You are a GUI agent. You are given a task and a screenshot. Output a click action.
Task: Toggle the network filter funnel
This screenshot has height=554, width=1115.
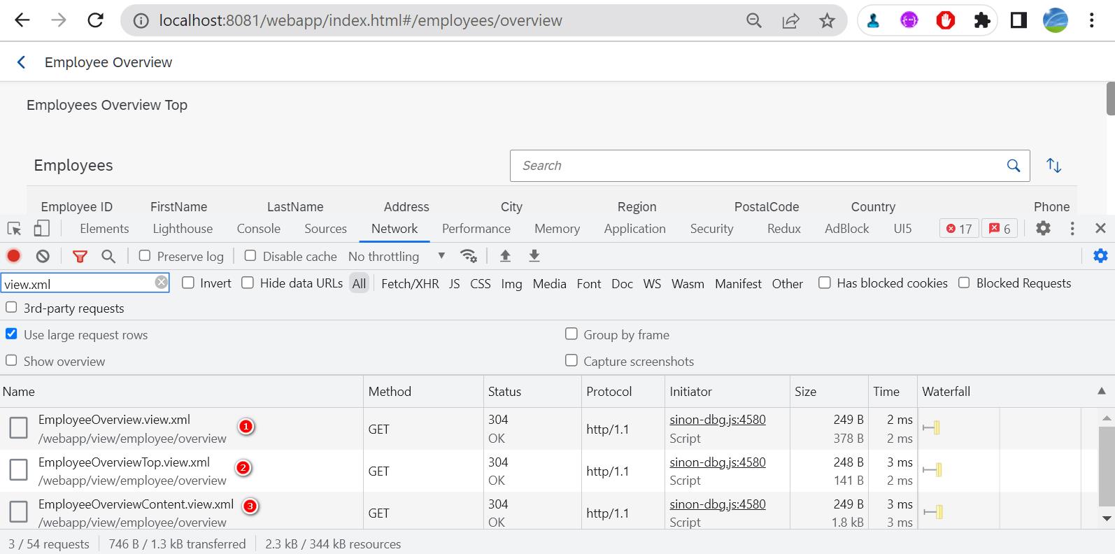coord(80,257)
